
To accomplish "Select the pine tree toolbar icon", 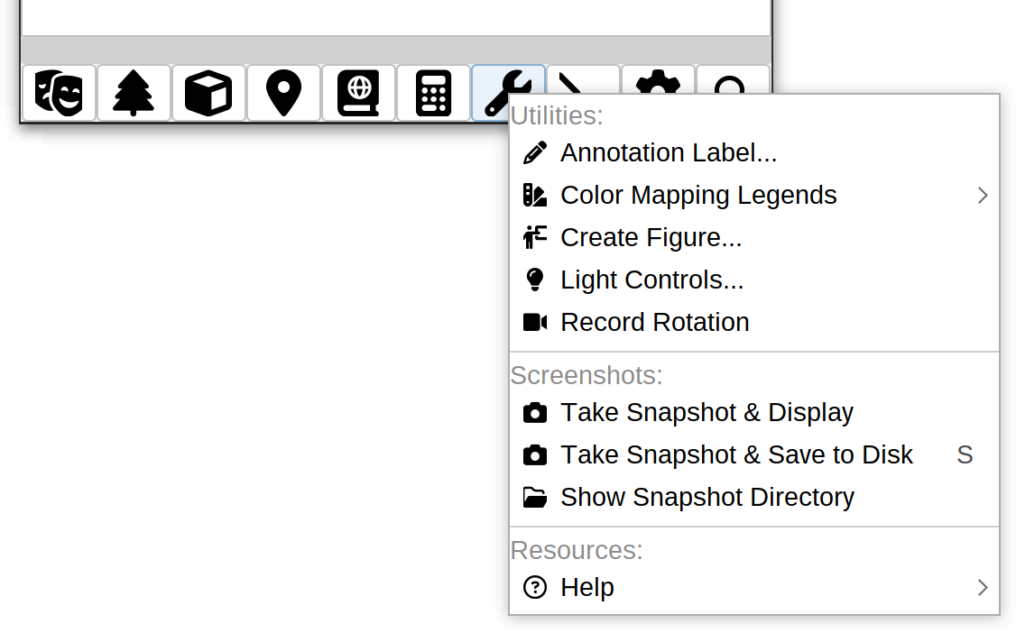I will click(x=134, y=93).
